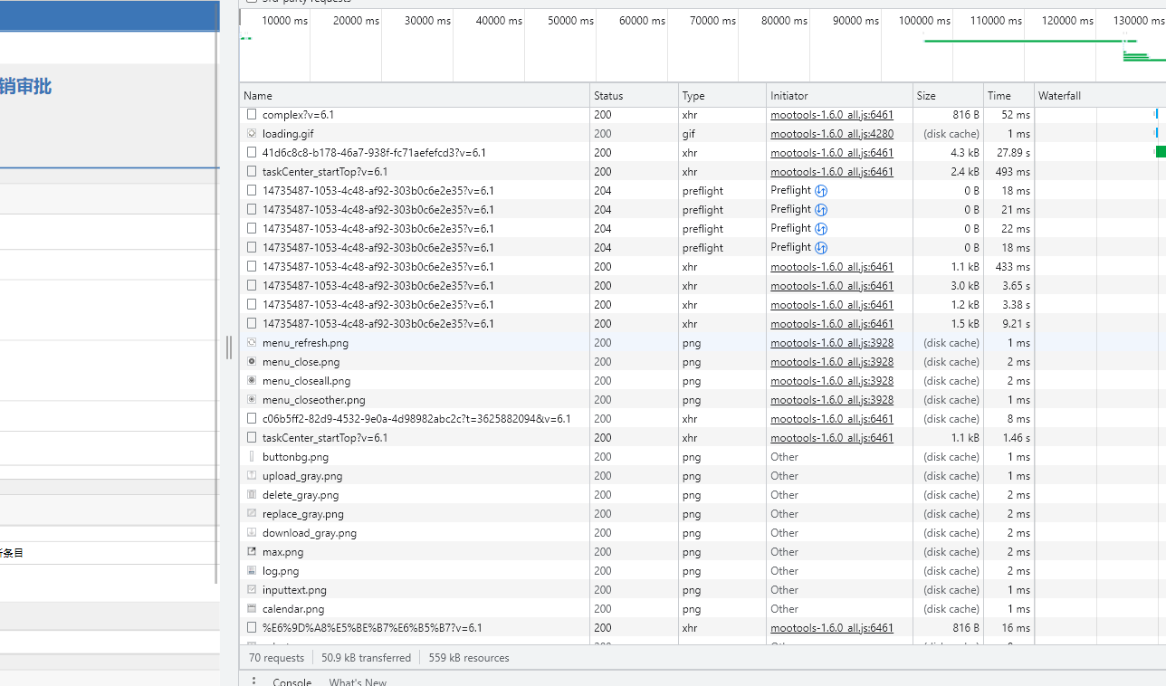1166x686 pixels.
Task: Click the loading.gif image icon
Action: click(x=252, y=134)
